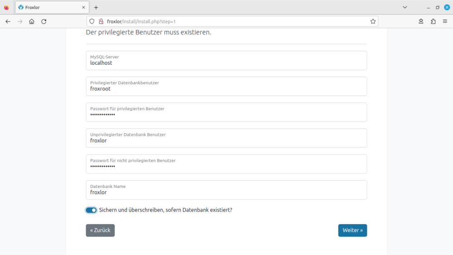This screenshot has width=453, height=255.
Task: Toggle Sichern und überschreiben switch
Action: click(91, 210)
